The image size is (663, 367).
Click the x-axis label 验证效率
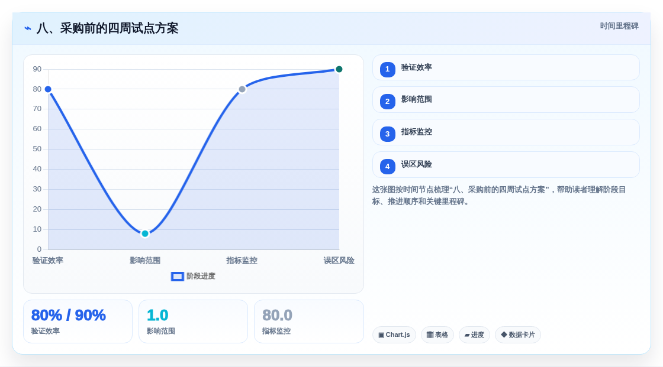(x=48, y=261)
